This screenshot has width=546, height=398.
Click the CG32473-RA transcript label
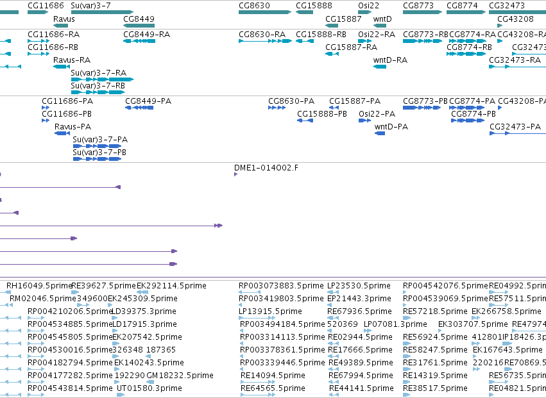click(x=515, y=60)
